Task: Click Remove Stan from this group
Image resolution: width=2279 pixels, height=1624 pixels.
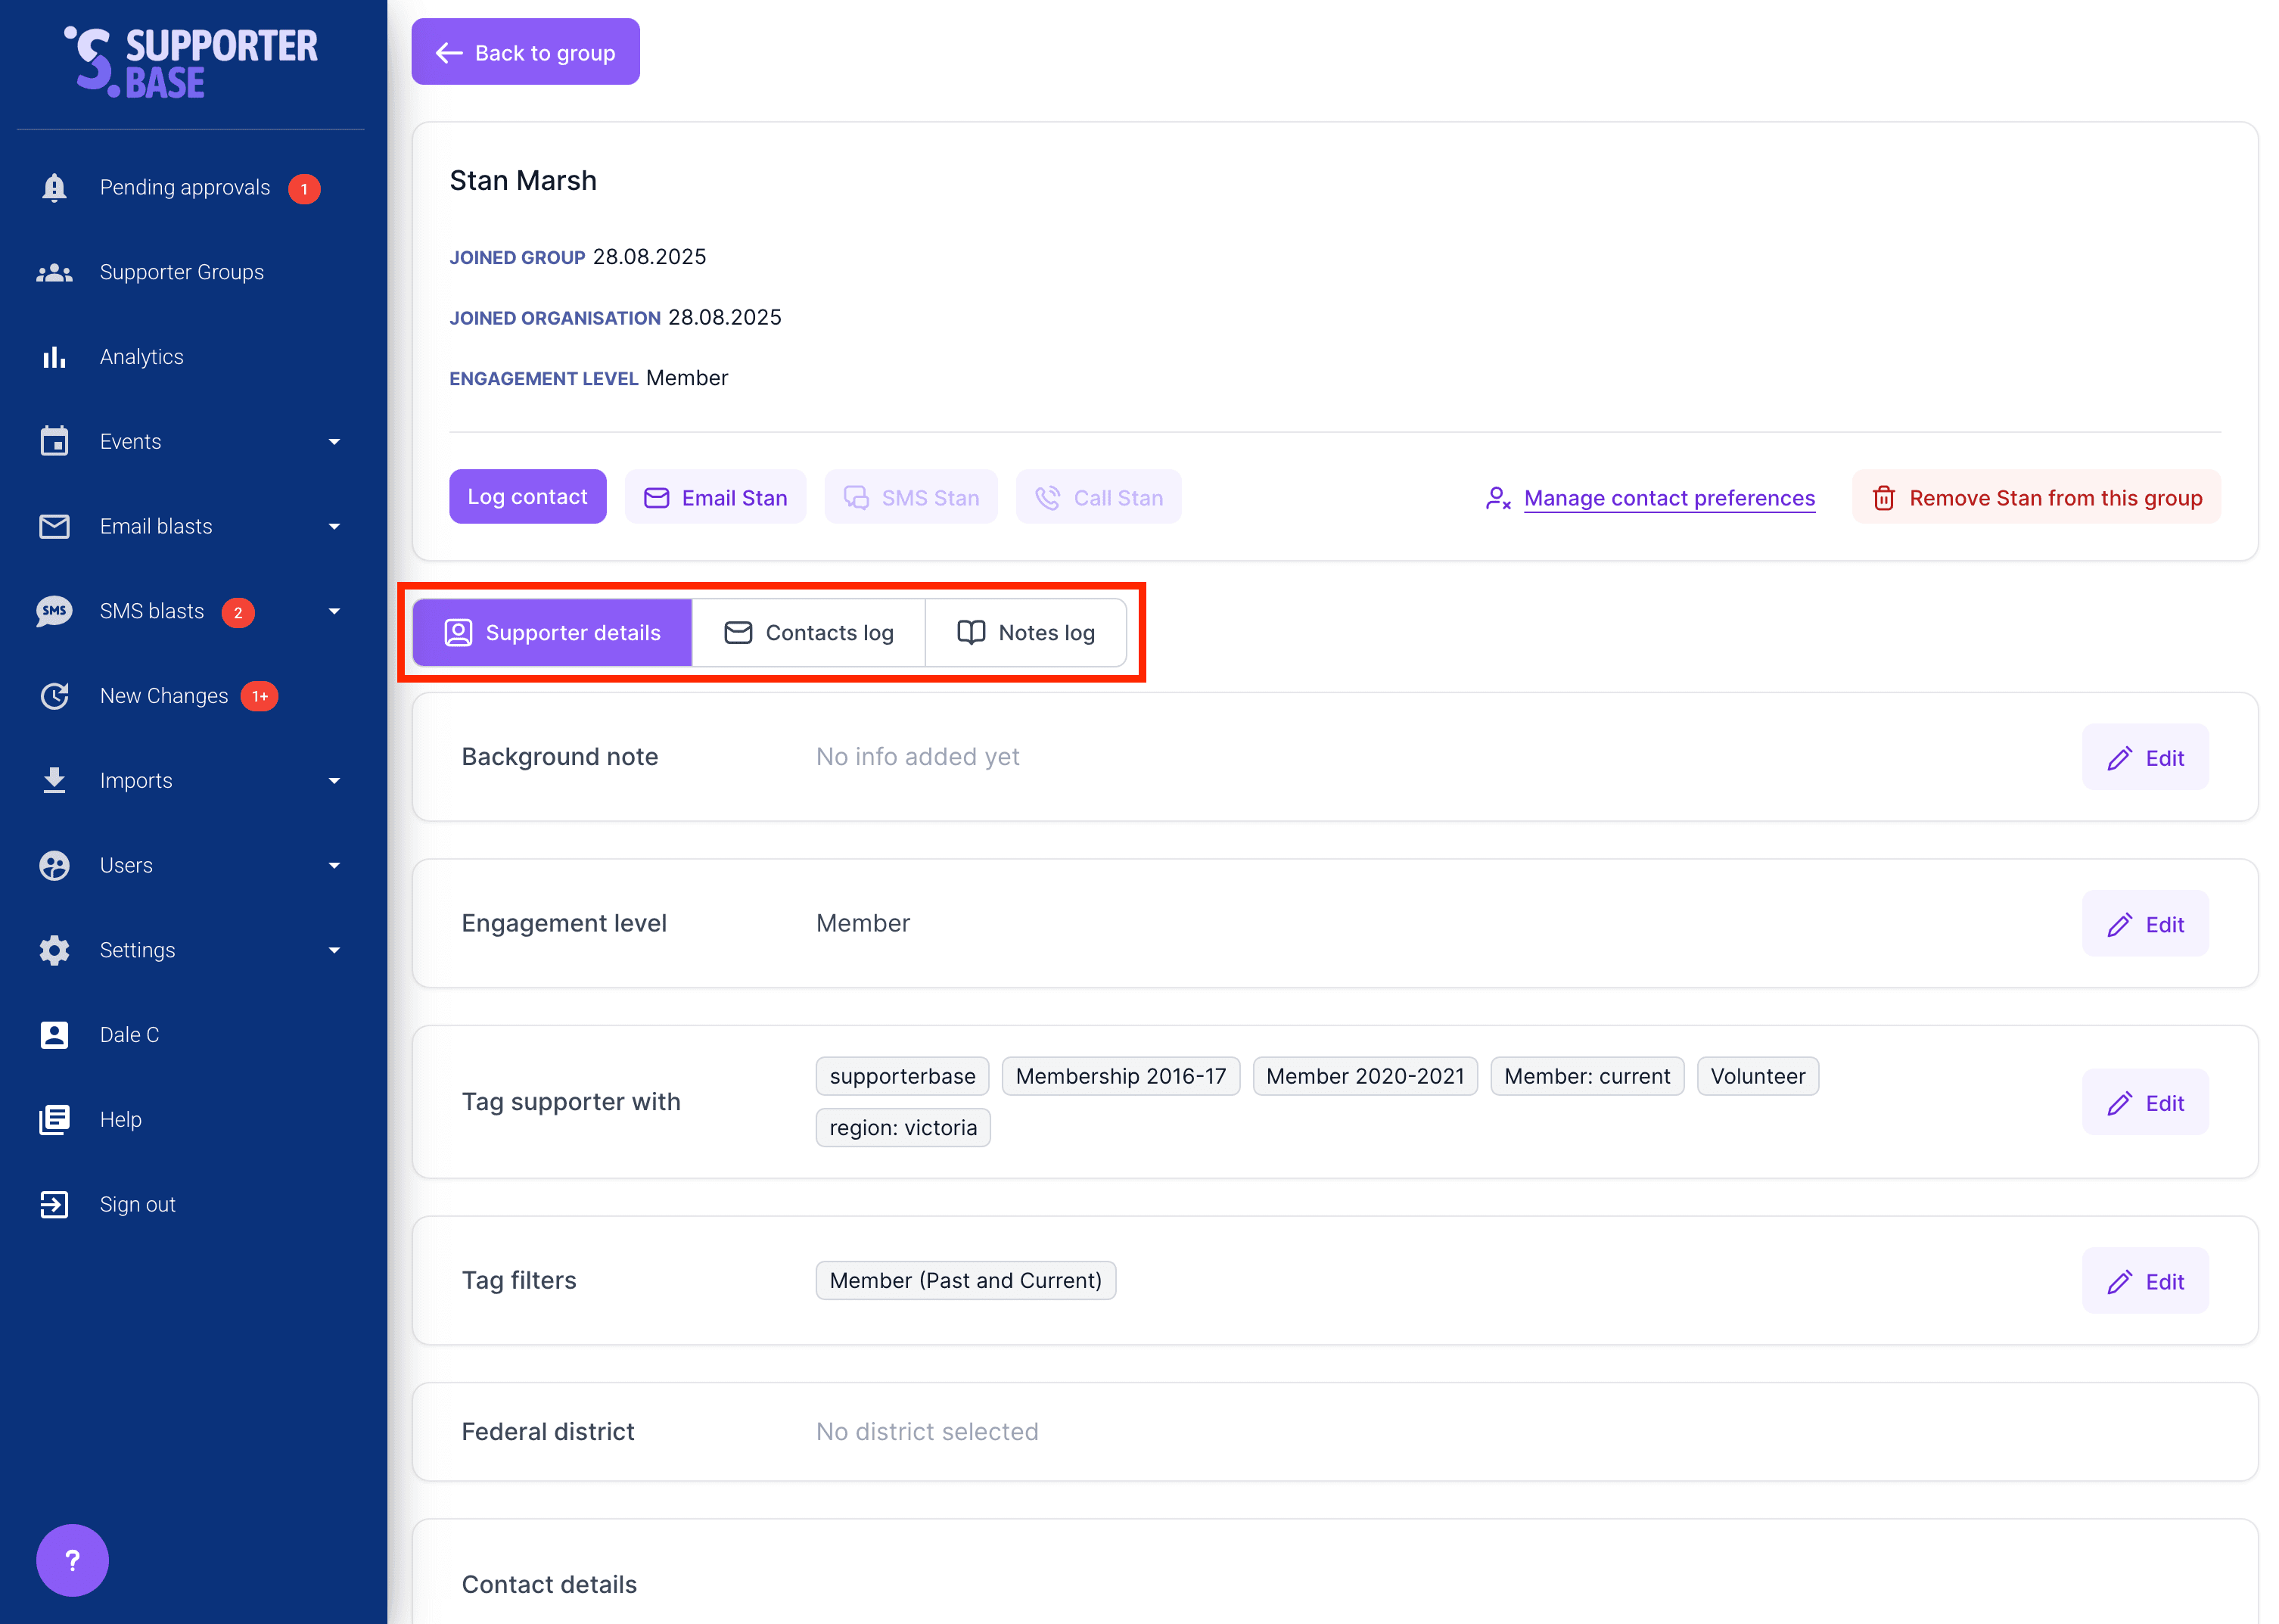Action: tap(2036, 498)
